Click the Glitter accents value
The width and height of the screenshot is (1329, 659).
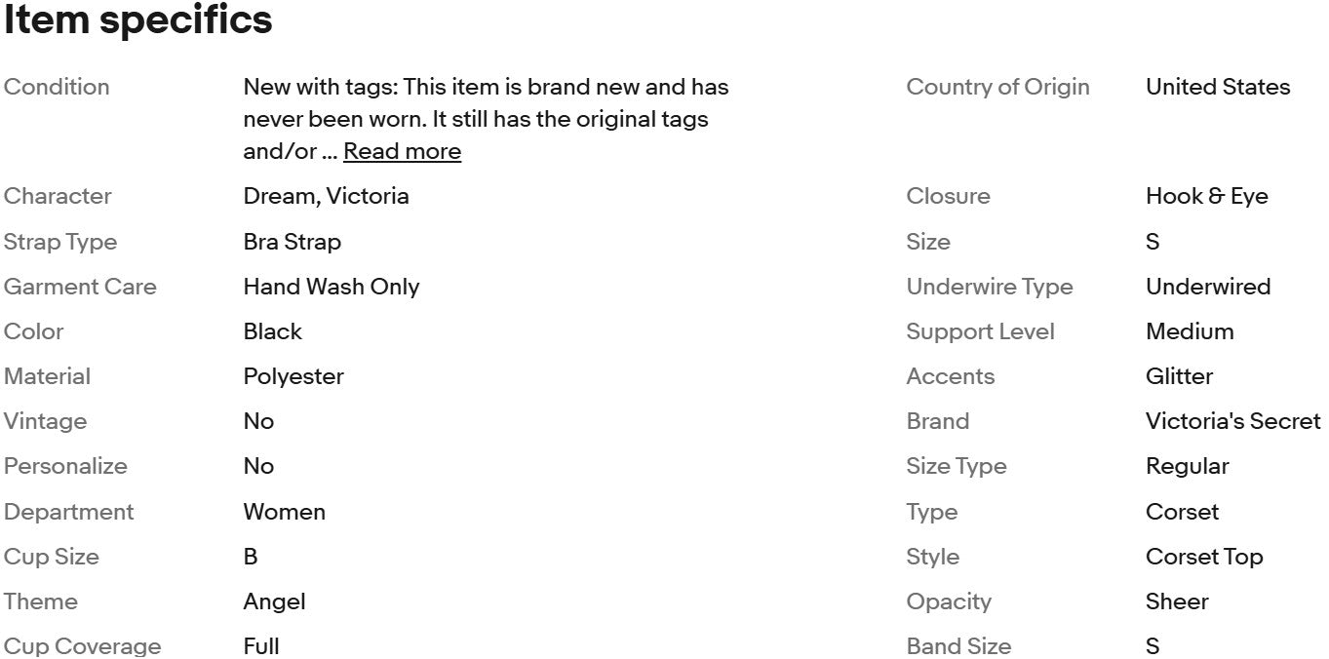coord(1179,376)
